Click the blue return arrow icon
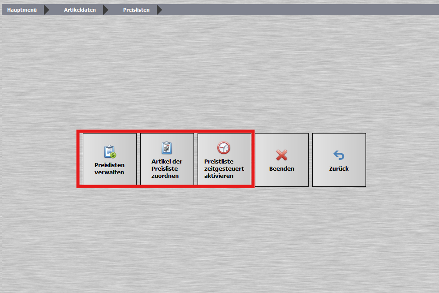The width and height of the screenshot is (439, 293). (339, 155)
